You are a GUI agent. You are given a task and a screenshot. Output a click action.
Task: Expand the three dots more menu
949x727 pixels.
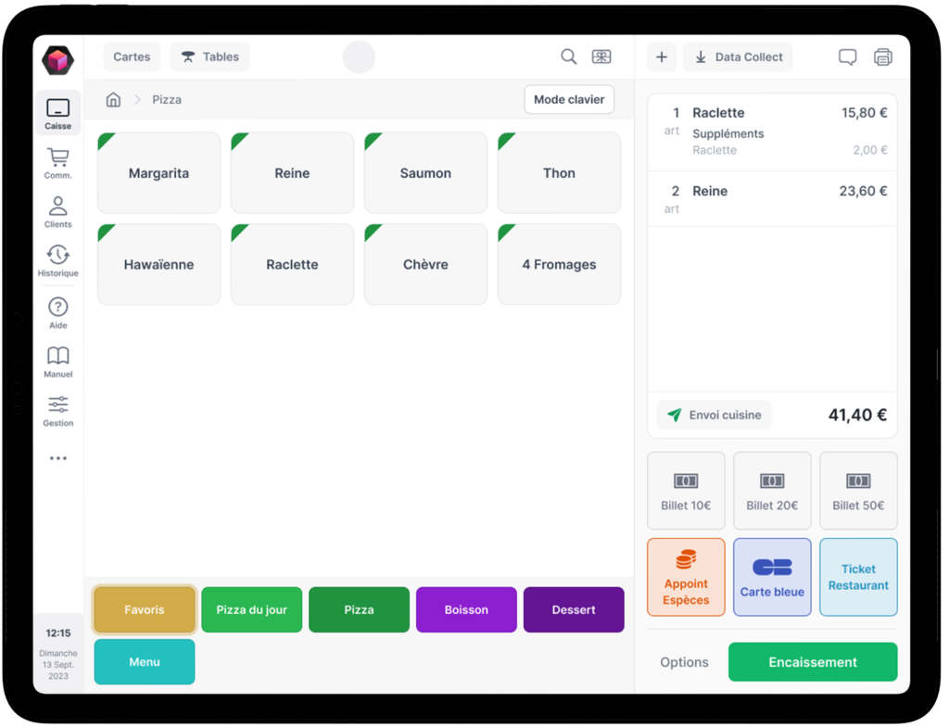[57, 458]
